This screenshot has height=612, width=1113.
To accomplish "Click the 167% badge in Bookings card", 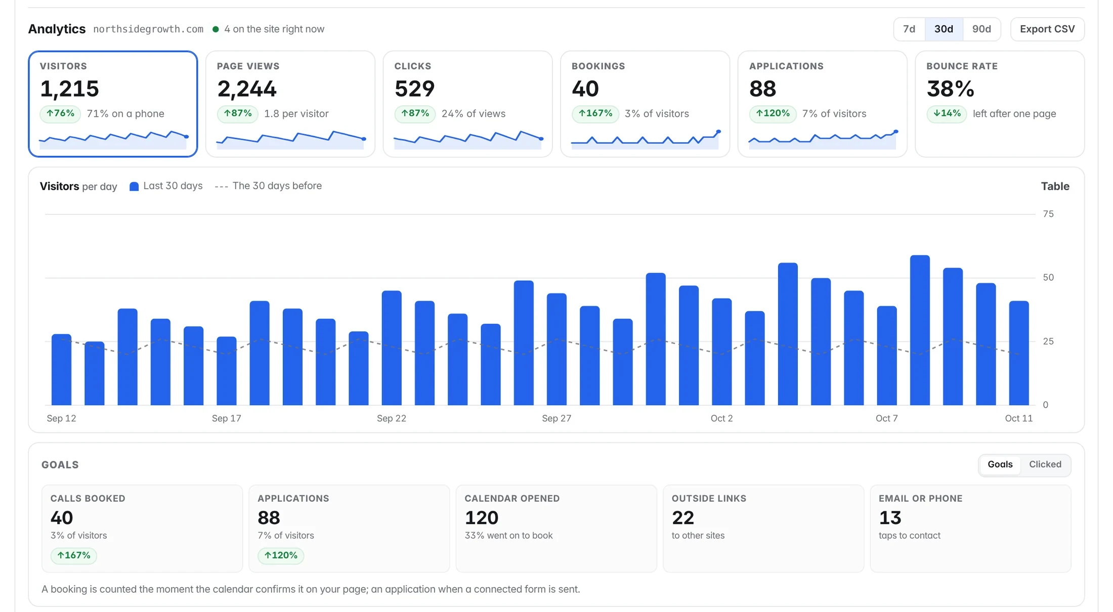I will (x=595, y=114).
